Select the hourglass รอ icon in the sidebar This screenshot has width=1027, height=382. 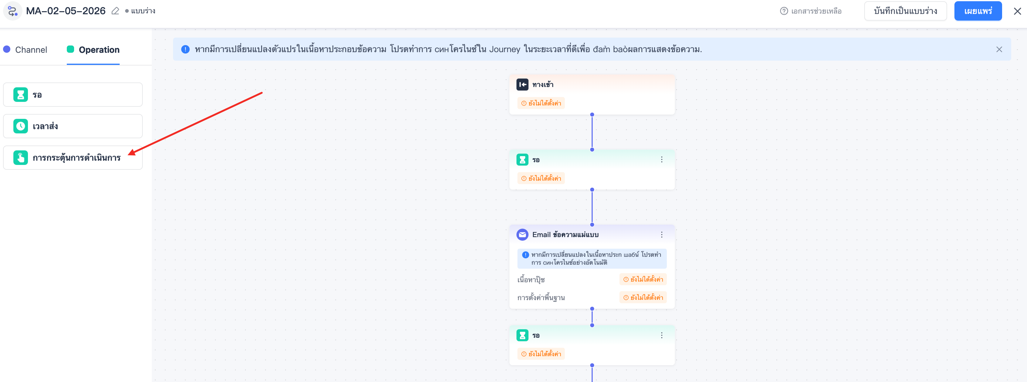tap(20, 95)
